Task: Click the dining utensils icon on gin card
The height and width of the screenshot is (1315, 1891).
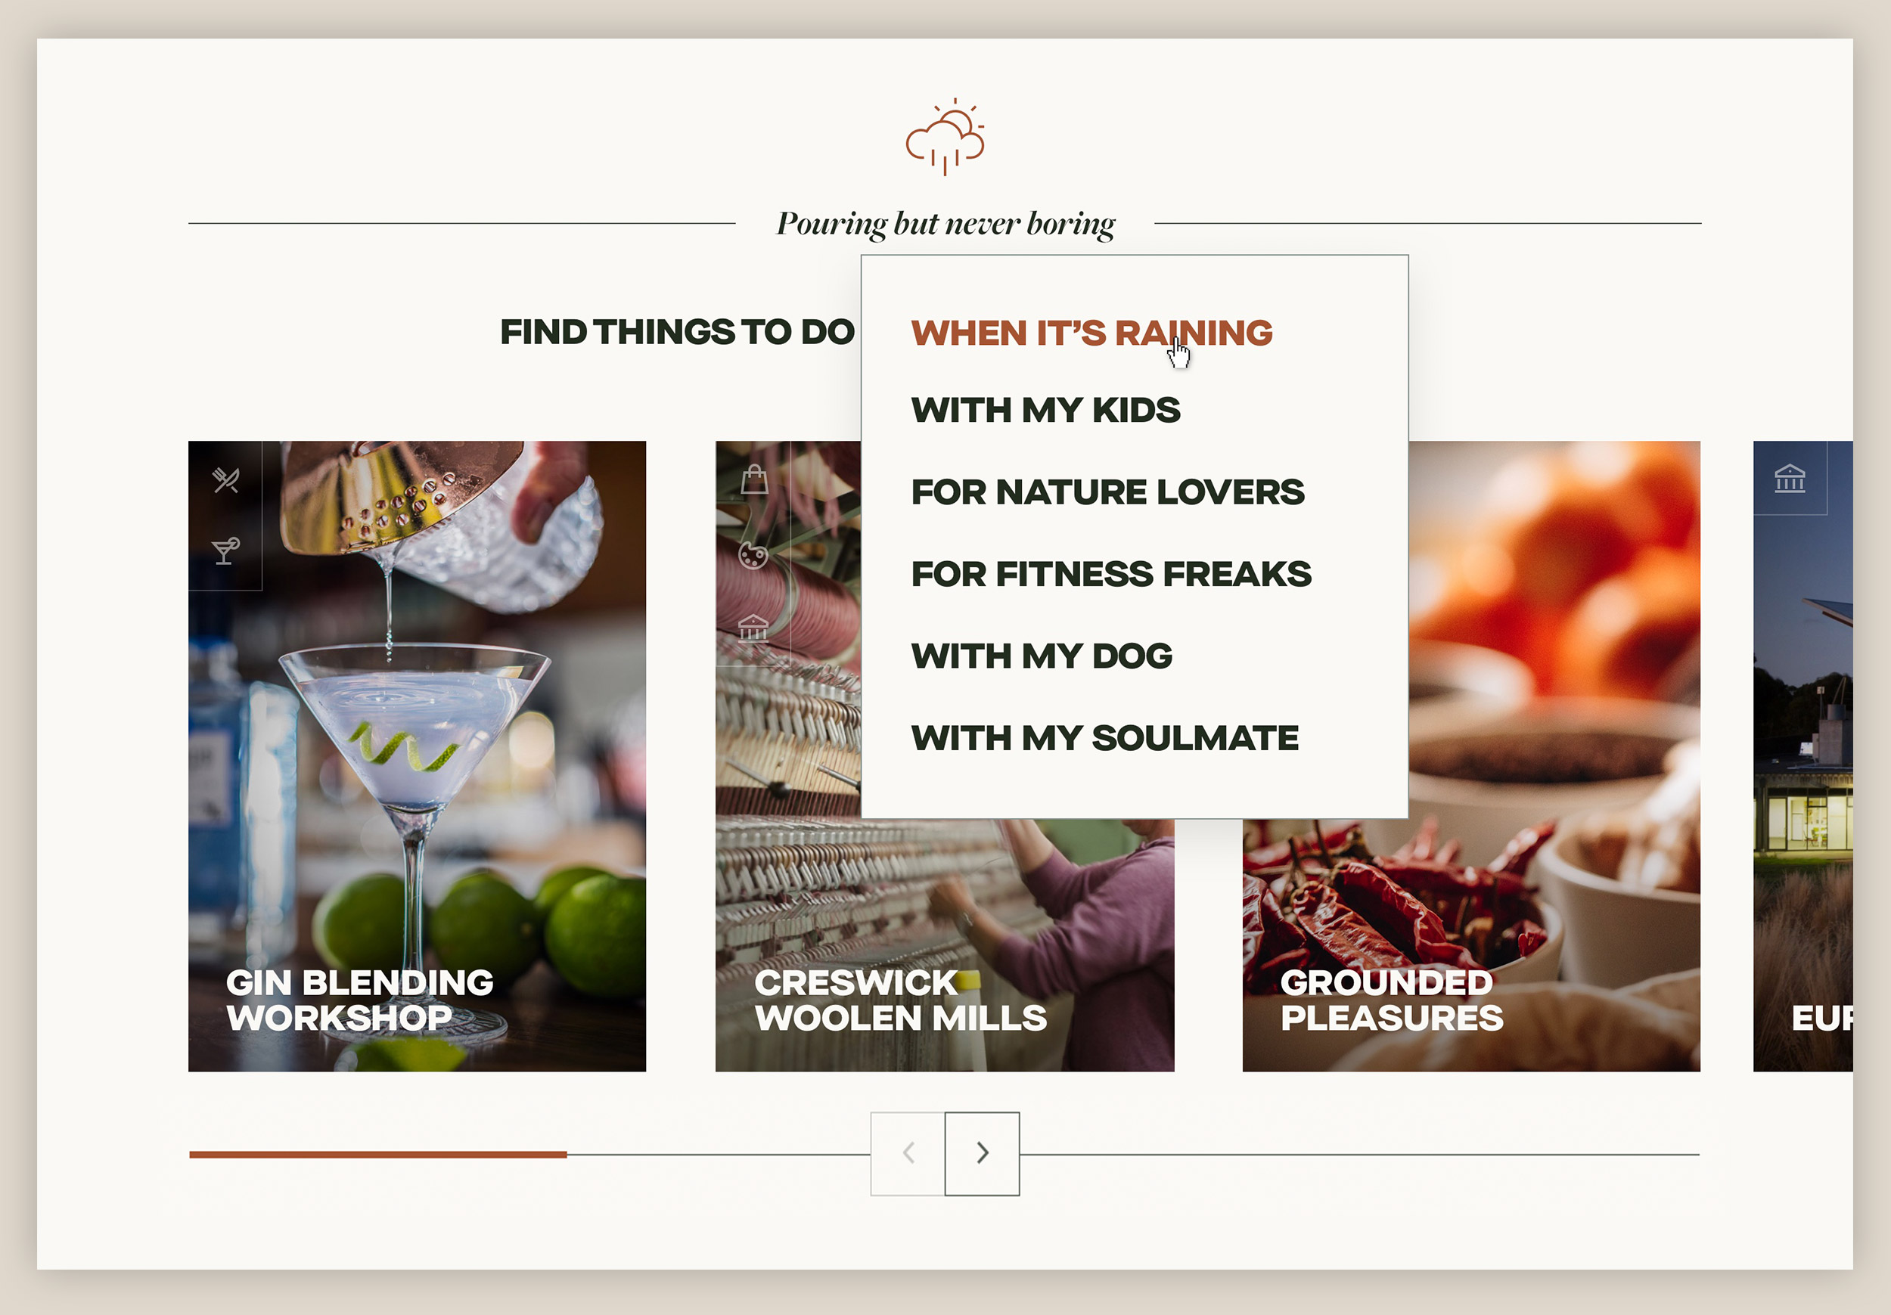Action: tap(225, 480)
